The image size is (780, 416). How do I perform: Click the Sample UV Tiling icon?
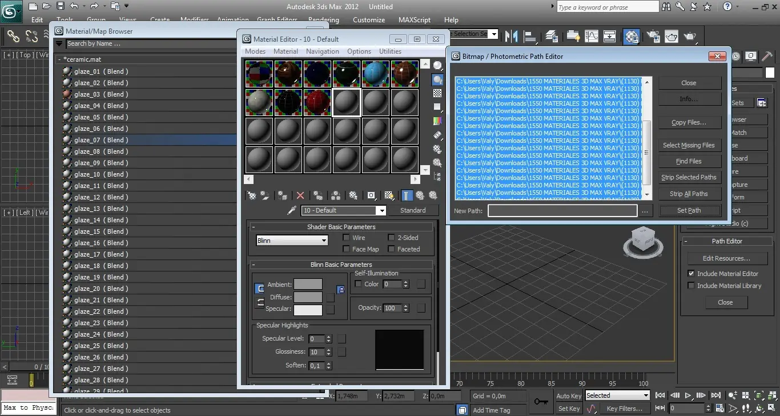pos(438,107)
